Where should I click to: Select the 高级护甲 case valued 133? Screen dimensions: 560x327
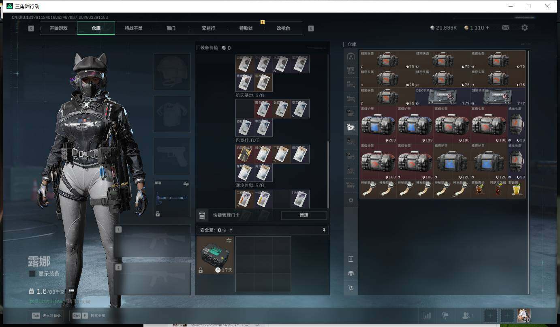pos(415,124)
